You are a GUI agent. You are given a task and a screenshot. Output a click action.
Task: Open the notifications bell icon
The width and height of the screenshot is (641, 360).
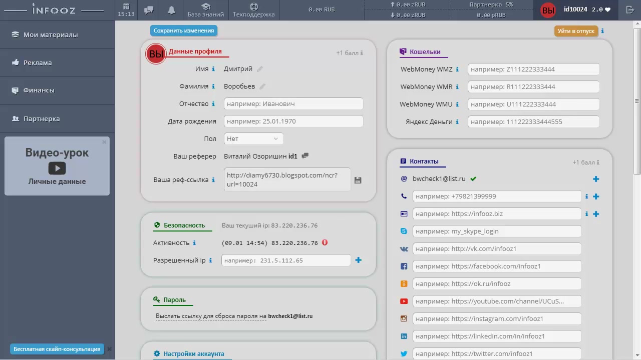[x=172, y=10]
